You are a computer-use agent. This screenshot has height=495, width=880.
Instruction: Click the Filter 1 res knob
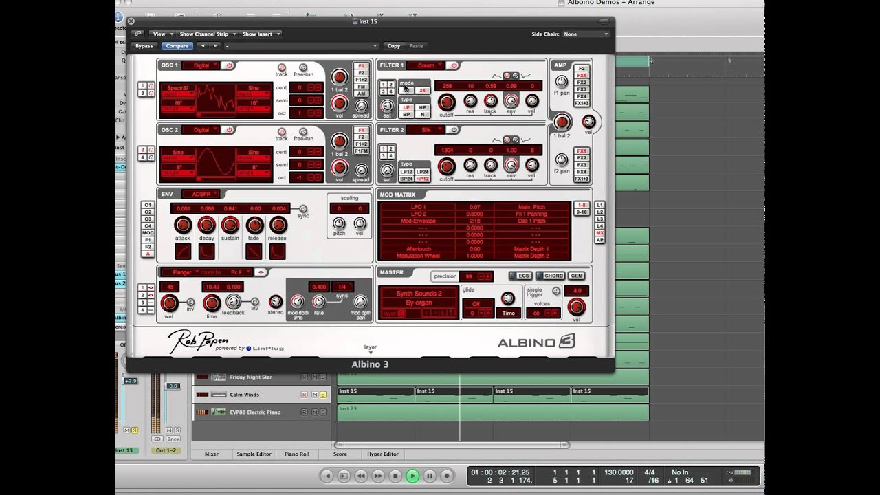click(x=470, y=101)
